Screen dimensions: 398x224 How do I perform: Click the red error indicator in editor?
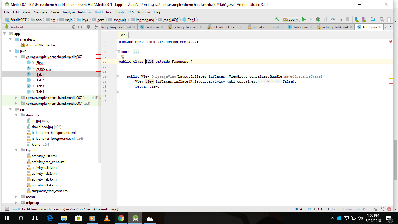(x=390, y=41)
